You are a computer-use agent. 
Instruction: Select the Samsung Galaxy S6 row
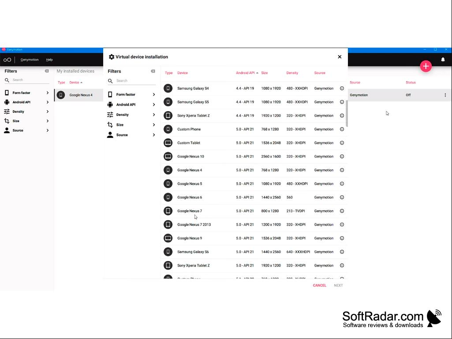tap(254, 252)
